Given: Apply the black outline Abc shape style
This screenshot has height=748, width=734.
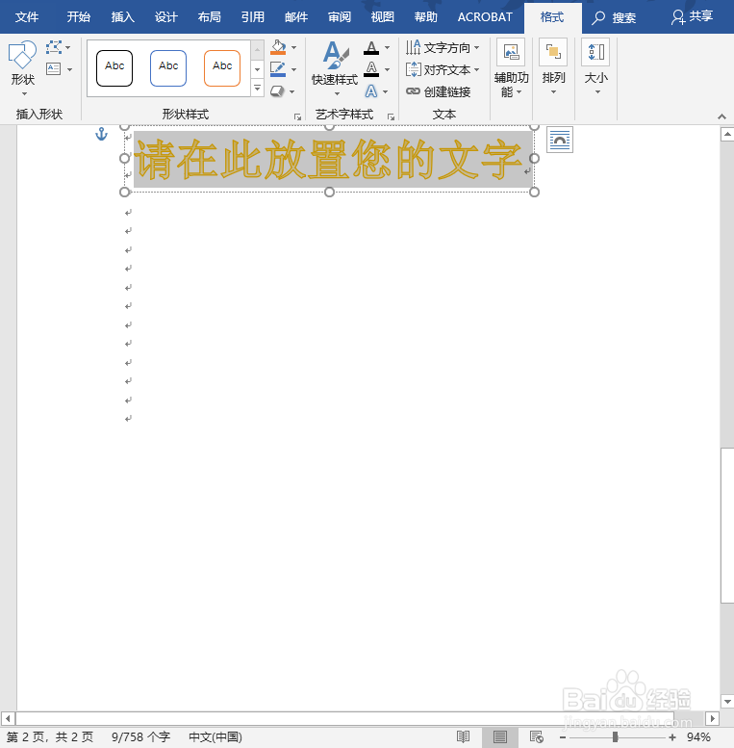Looking at the screenshot, I should tap(114, 68).
